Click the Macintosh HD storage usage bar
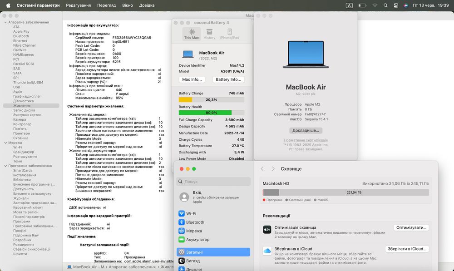The image size is (454, 271). click(x=345, y=192)
